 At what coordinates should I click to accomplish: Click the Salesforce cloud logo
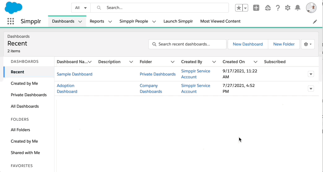(x=13, y=8)
